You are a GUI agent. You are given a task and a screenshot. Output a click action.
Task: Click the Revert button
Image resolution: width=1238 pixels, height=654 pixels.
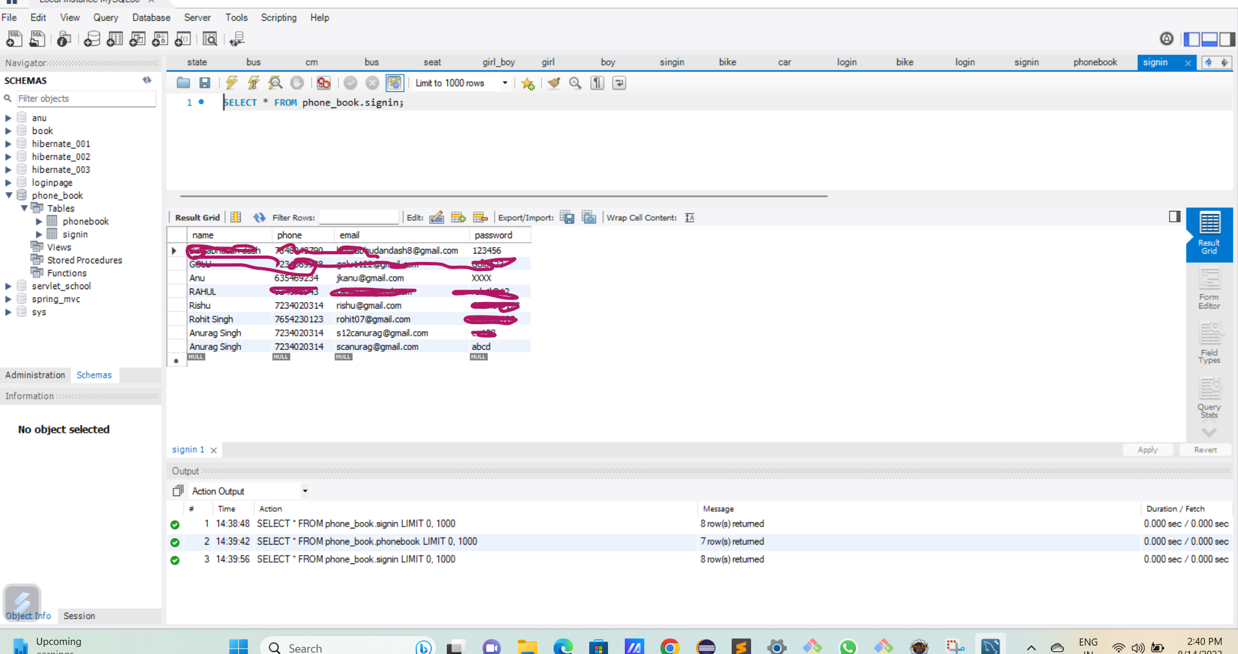tap(1204, 450)
